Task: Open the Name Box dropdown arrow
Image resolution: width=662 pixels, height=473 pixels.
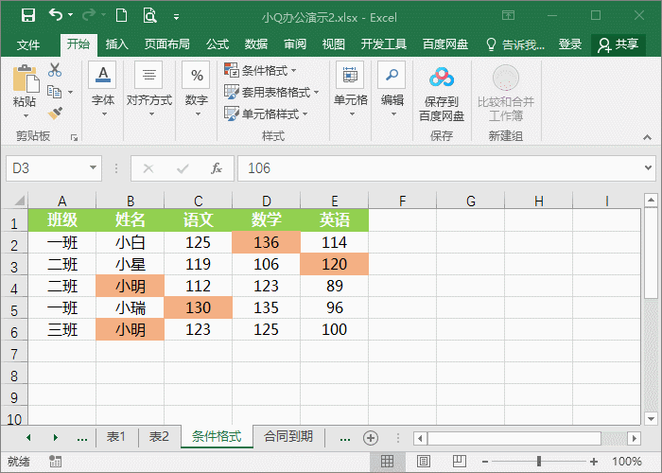Action: tap(93, 168)
